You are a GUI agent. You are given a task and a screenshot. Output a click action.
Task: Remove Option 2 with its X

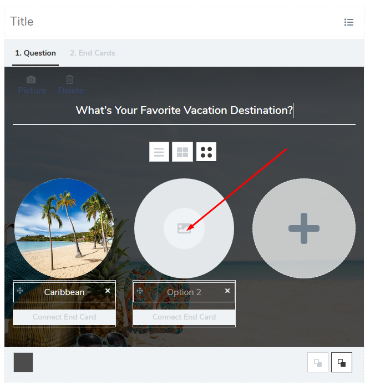point(227,291)
